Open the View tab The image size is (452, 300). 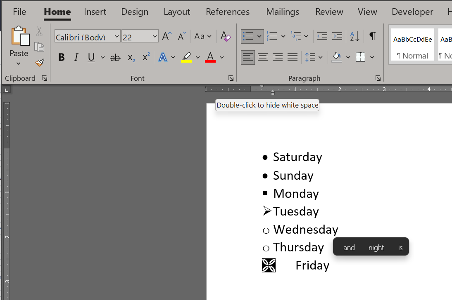tap(367, 12)
